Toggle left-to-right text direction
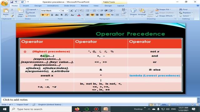The width and height of the screenshot is (200, 112). point(108,15)
